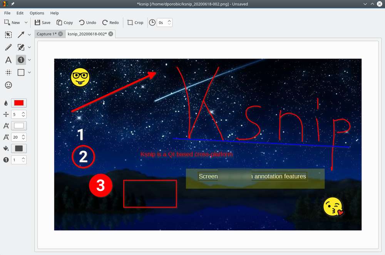Screen dimensions: 385x255
Task: Click the Undo button
Action: (87, 23)
